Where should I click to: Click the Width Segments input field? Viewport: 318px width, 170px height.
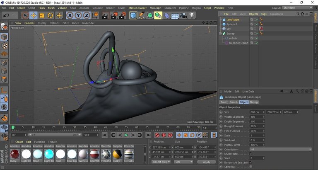click(x=257, y=117)
